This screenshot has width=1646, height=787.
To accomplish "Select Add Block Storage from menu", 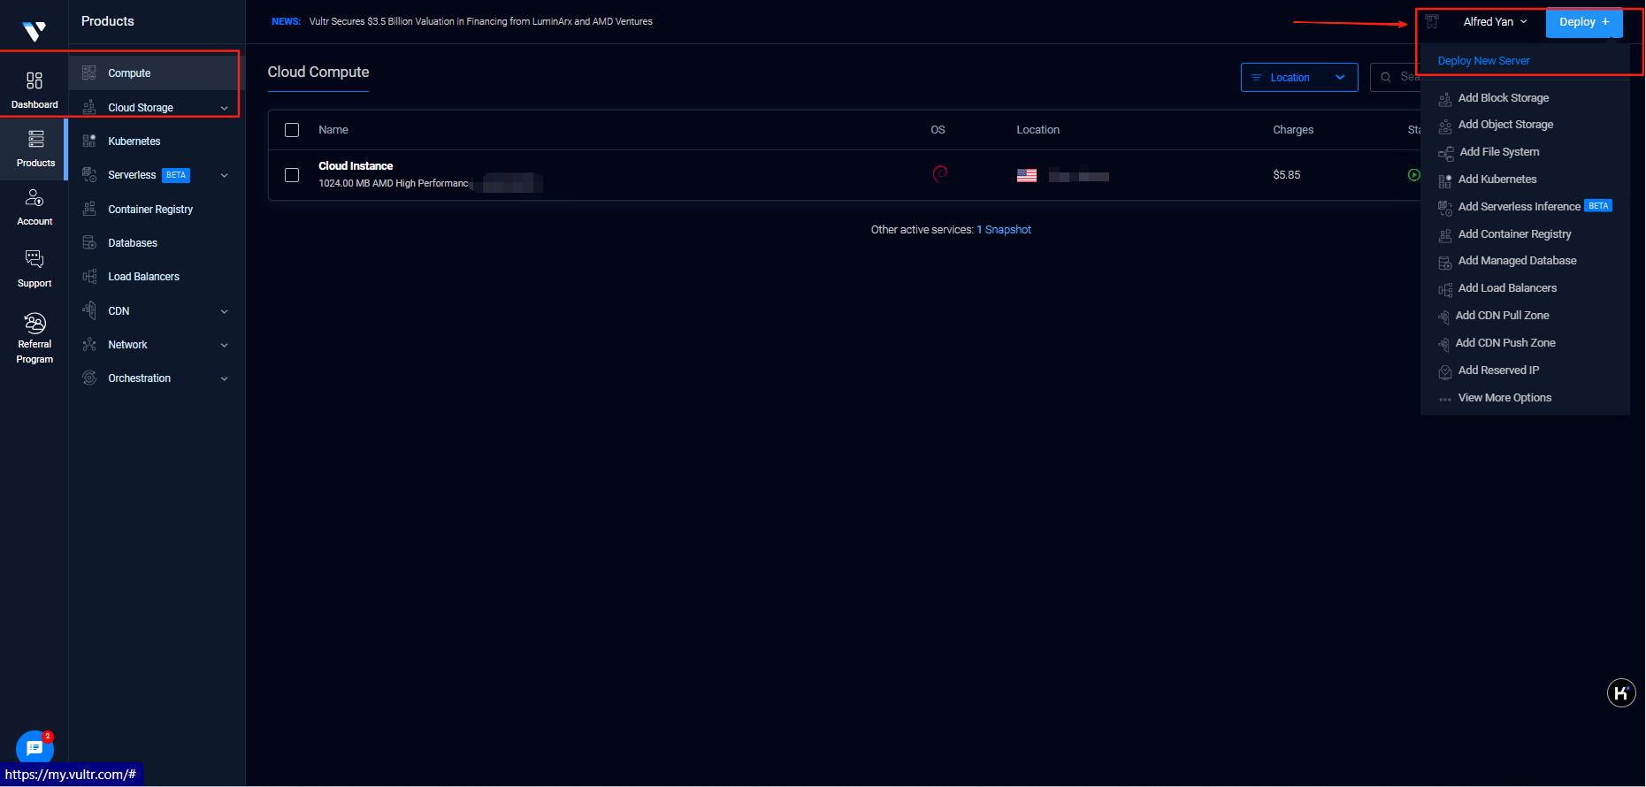I will coord(1503,98).
